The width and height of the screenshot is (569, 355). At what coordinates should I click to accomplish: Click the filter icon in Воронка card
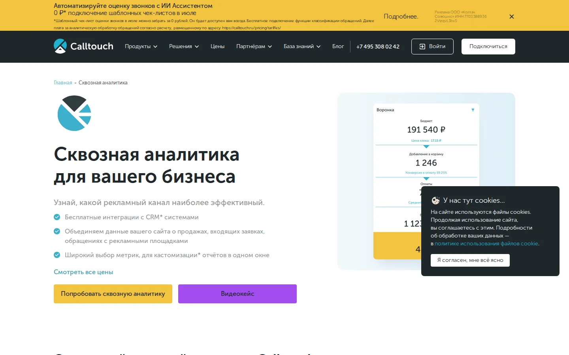pos(473,110)
